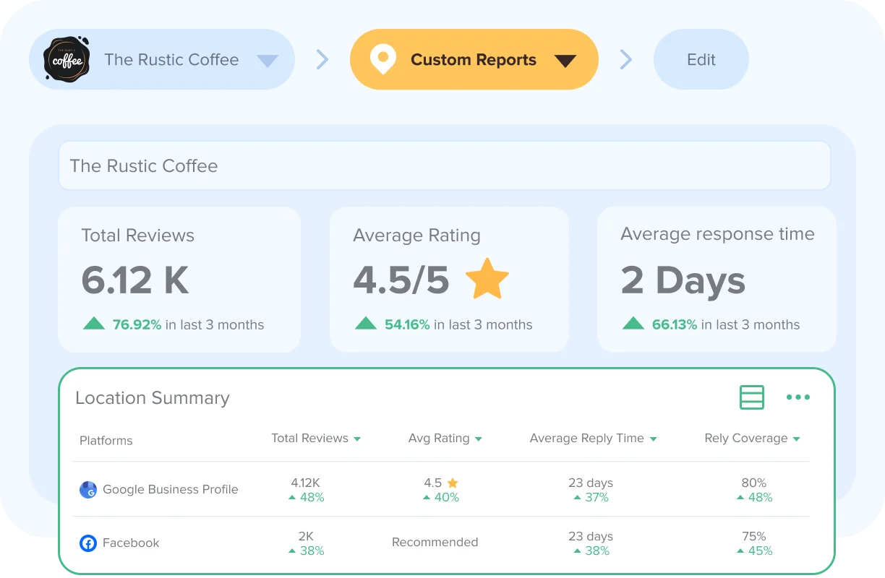885x578 pixels.
Task: Click the Google Business Profile icon
Action: tap(87, 490)
